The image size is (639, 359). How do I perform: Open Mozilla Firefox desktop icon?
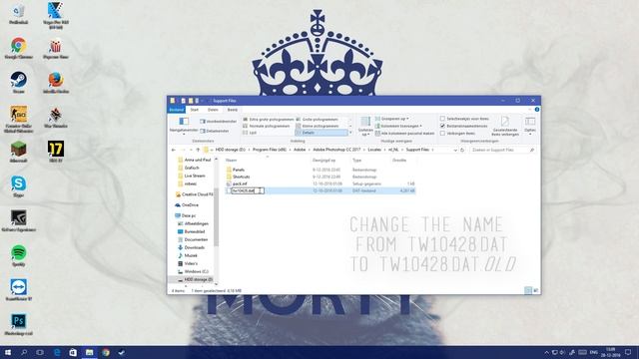pos(56,82)
